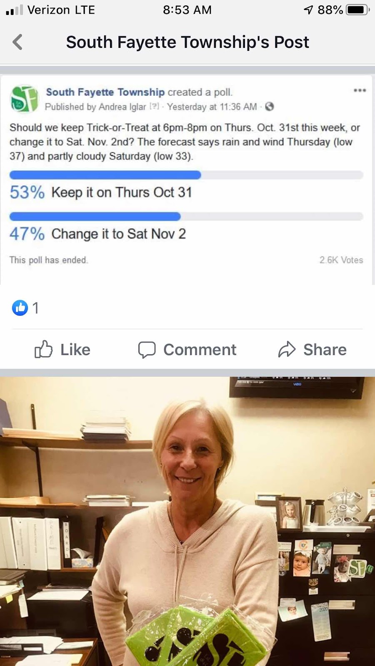
Task: Tap the speech bubble Comment icon
Action: pos(147,350)
